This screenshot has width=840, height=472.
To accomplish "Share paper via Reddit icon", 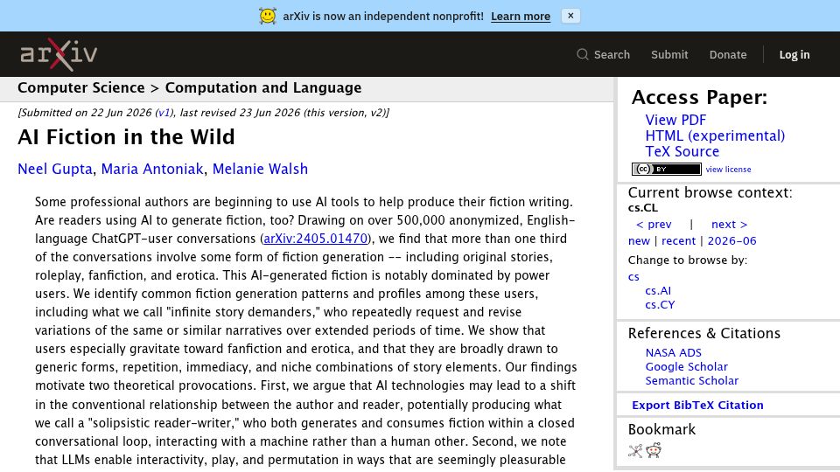I will point(654,450).
